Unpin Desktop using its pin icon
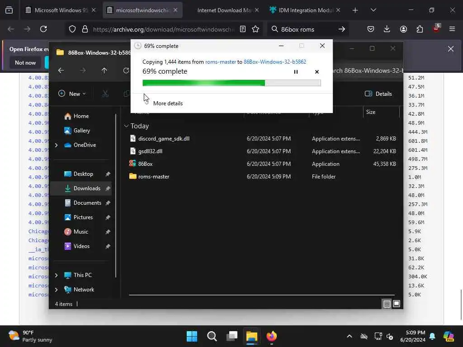Screen dimensions: 463x347 [108, 174]
